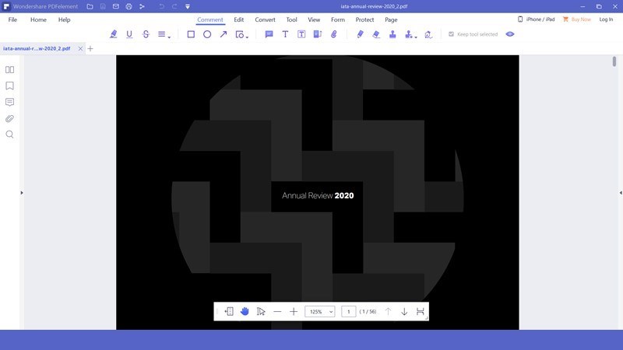
Task: Click the page number input field
Action: (x=348, y=312)
